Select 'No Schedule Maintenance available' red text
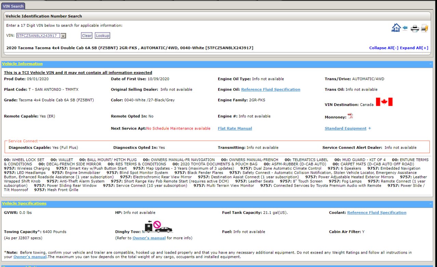Screen dimensions: 437x267 (x=178, y=128)
